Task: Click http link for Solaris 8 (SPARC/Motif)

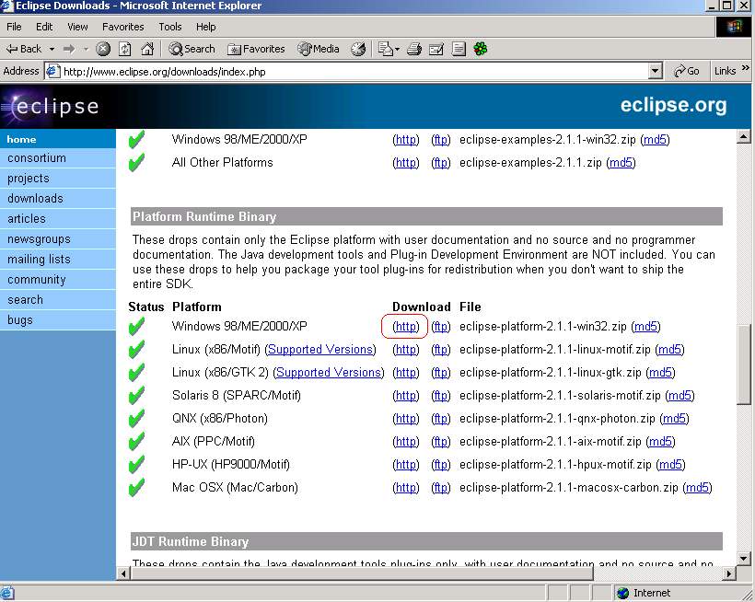Action: coord(406,396)
